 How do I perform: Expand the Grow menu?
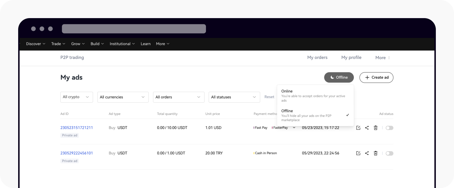tap(78, 44)
